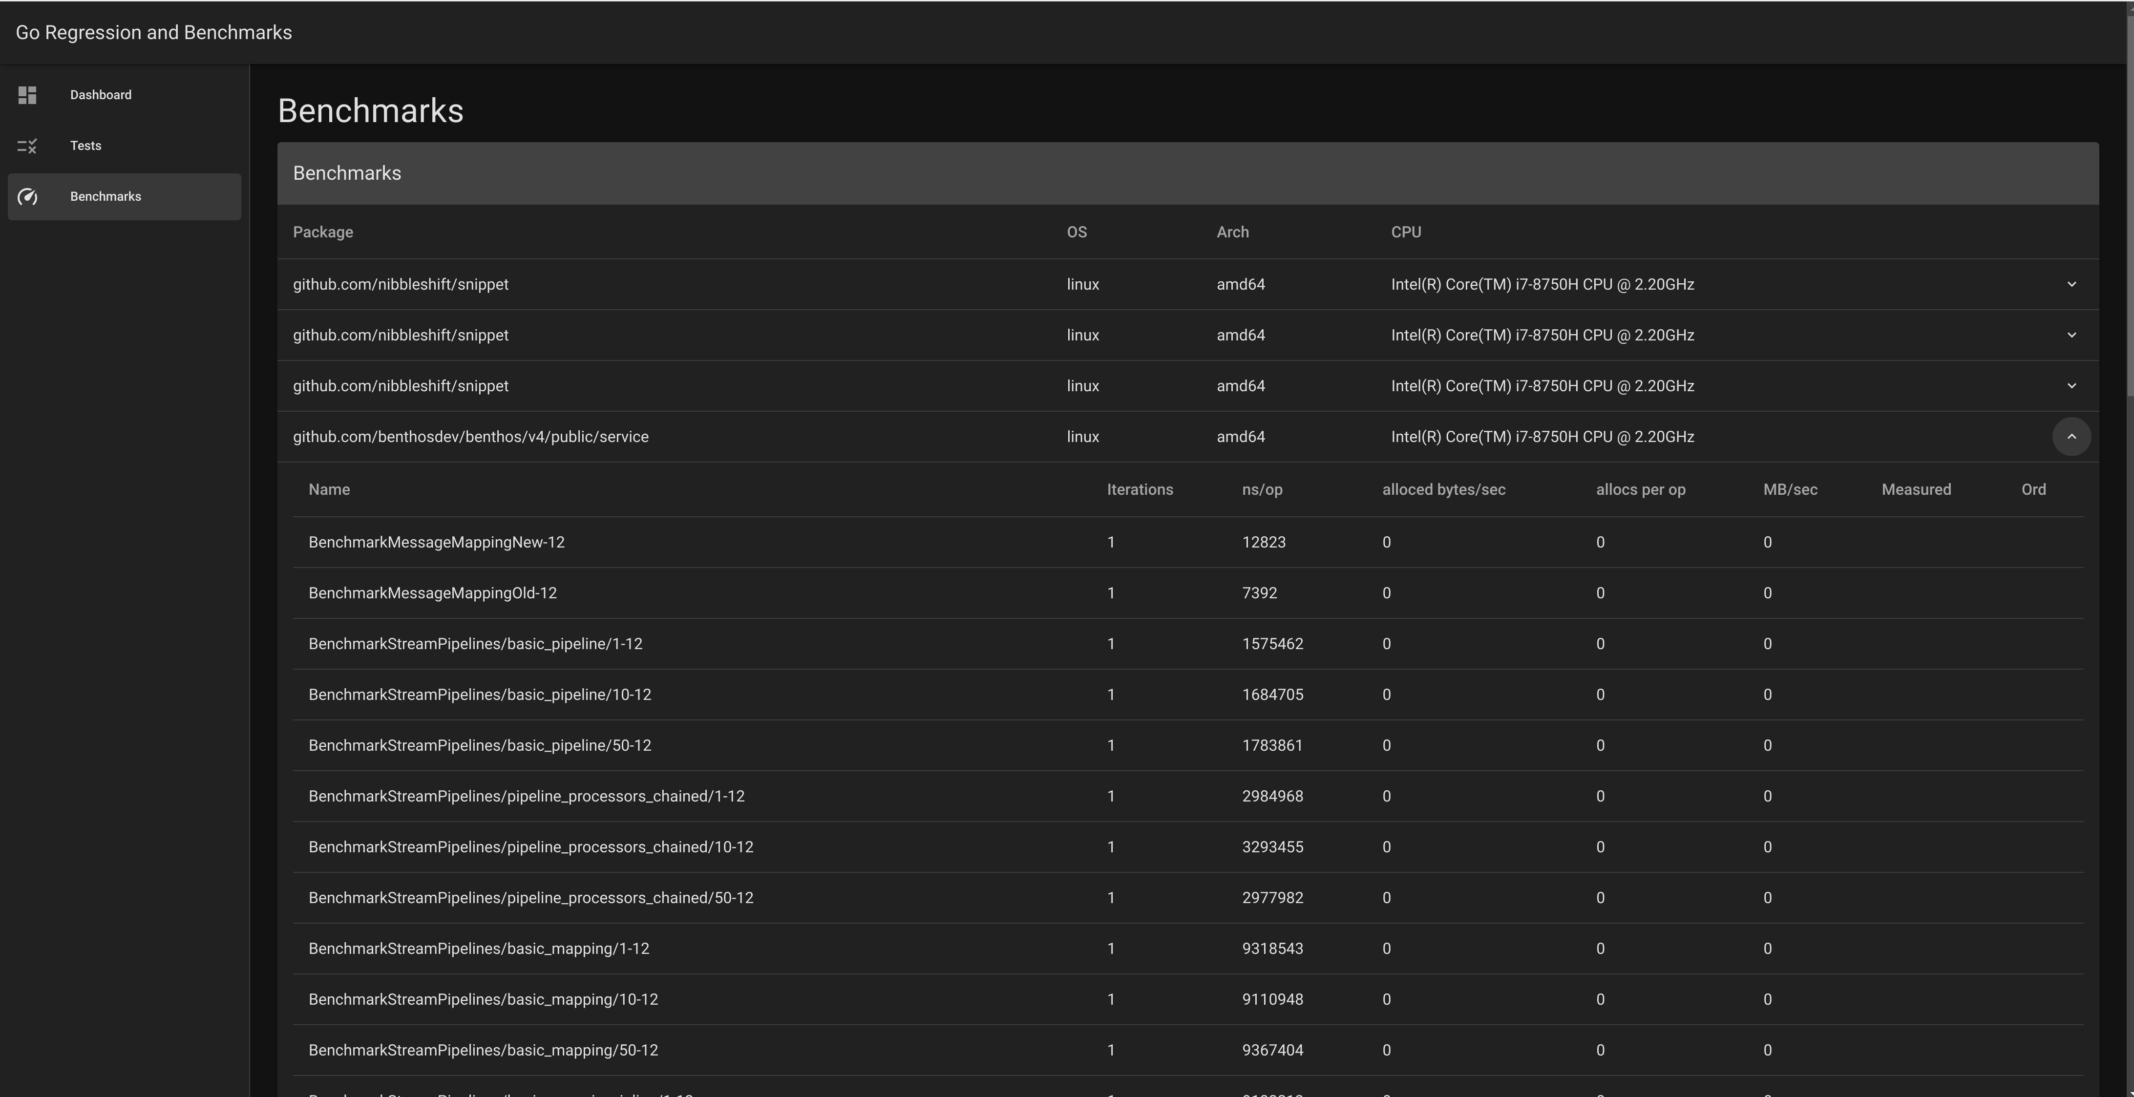Image resolution: width=2134 pixels, height=1097 pixels.
Task: Click the Benchmarks card header
Action: pyautogui.click(x=1188, y=173)
